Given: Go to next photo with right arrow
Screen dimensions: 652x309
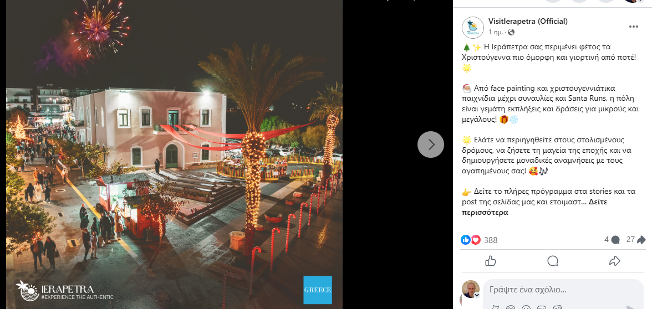Looking at the screenshot, I should tap(430, 144).
